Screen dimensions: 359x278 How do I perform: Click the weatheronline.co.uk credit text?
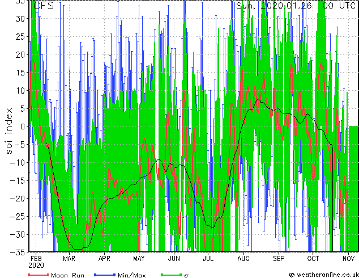tap(327, 275)
